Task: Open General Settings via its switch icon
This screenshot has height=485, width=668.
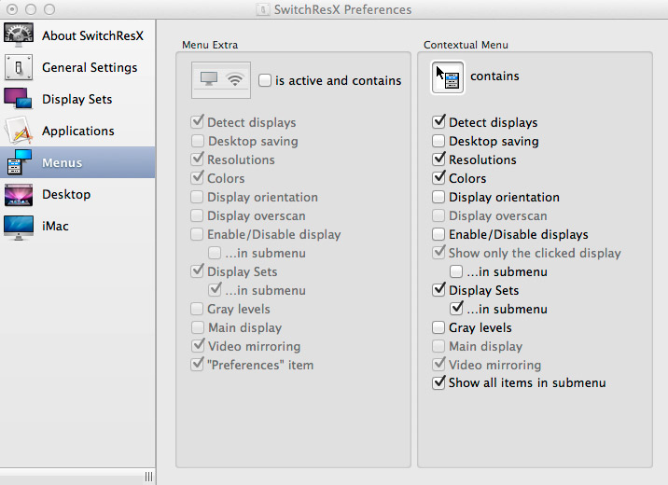Action: [19, 67]
